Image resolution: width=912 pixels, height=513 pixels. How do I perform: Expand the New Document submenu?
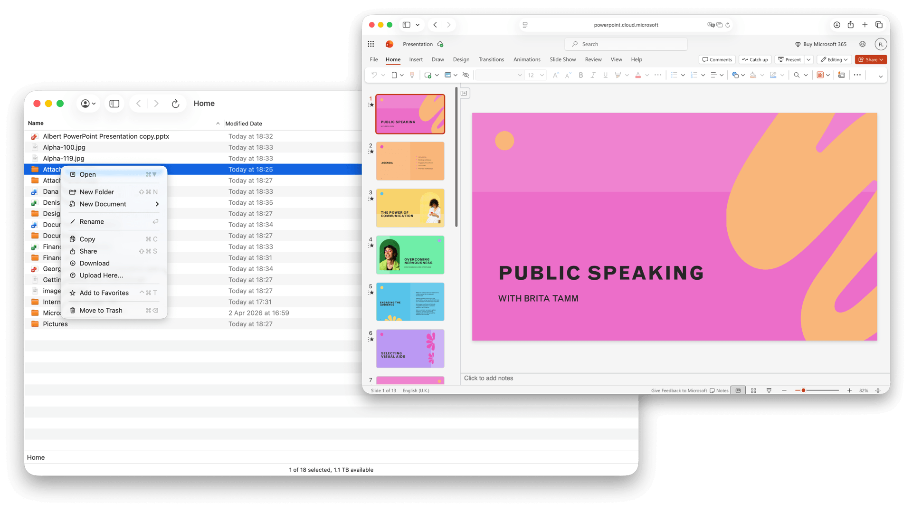pos(114,204)
